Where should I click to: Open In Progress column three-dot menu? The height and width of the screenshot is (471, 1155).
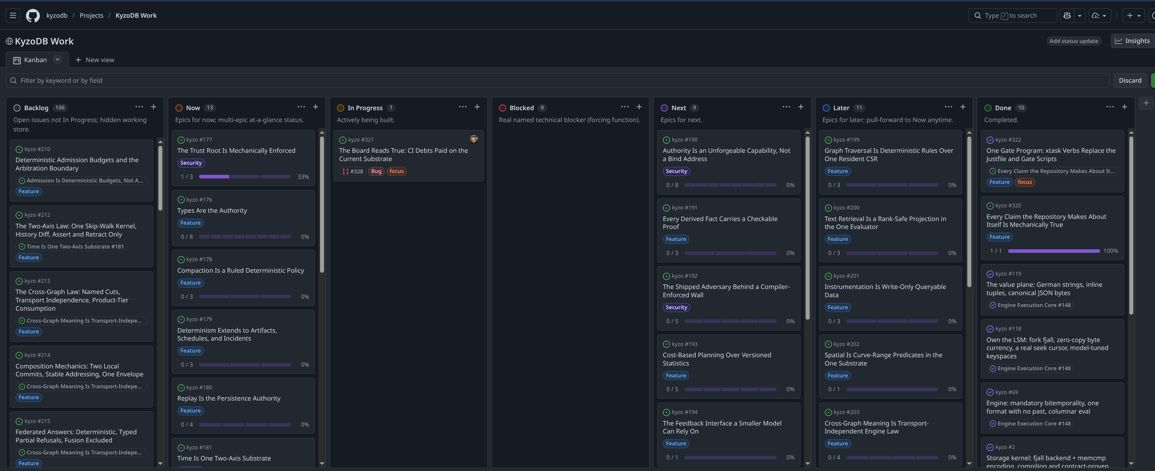463,107
